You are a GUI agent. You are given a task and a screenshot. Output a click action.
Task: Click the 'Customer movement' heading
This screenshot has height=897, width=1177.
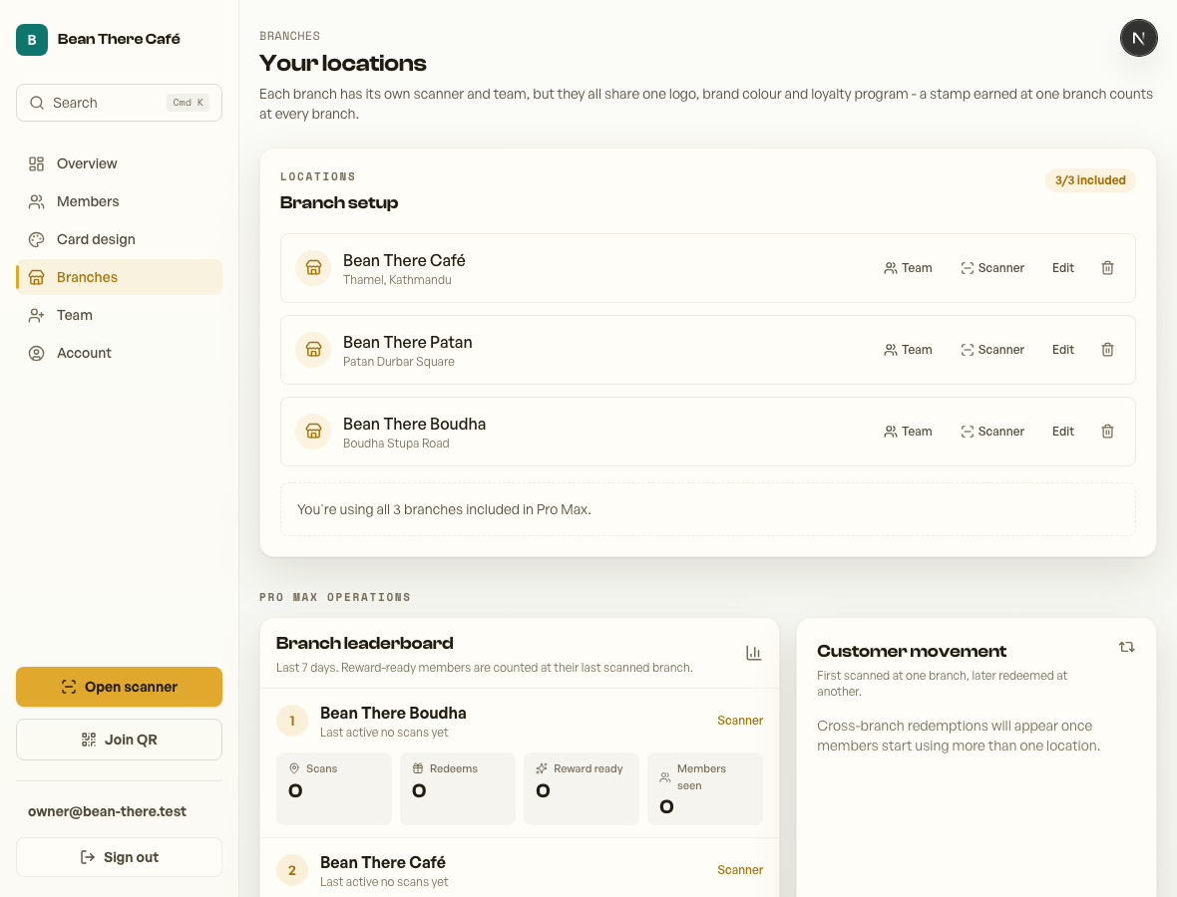[x=912, y=651]
